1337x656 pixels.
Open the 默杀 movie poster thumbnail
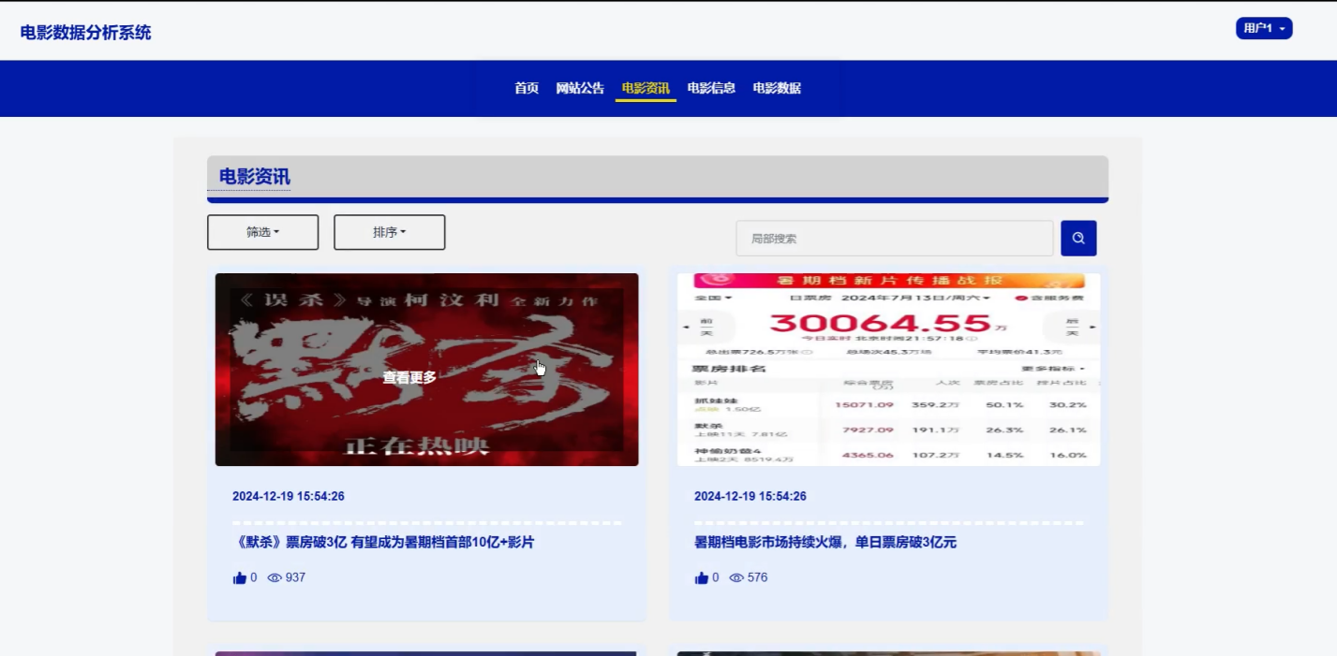pos(426,370)
